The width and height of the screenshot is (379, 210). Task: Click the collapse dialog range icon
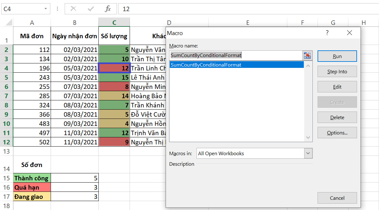coord(307,55)
